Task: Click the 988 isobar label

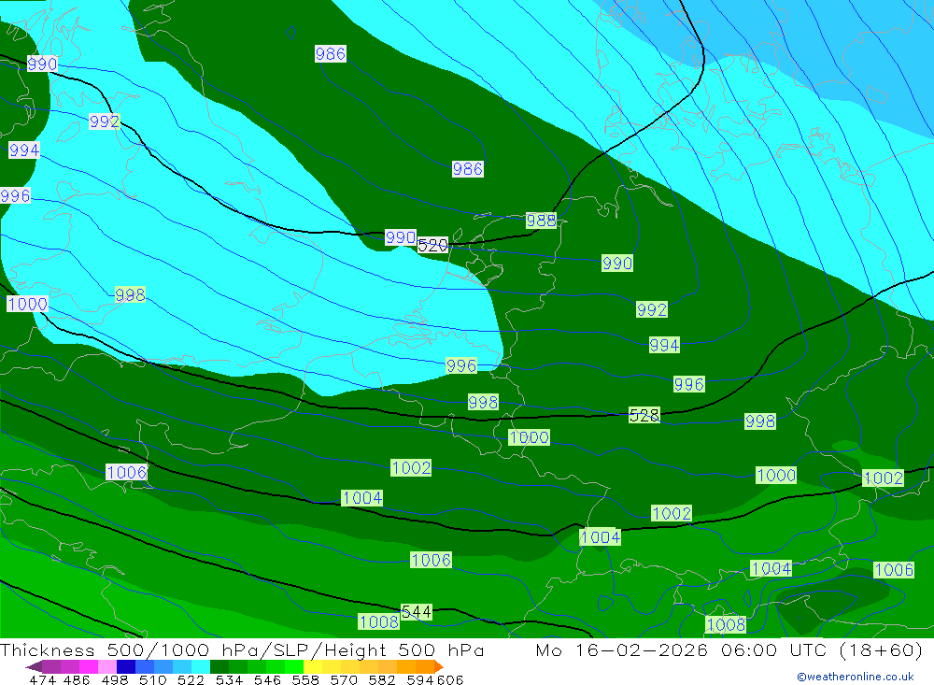Action: (x=541, y=221)
